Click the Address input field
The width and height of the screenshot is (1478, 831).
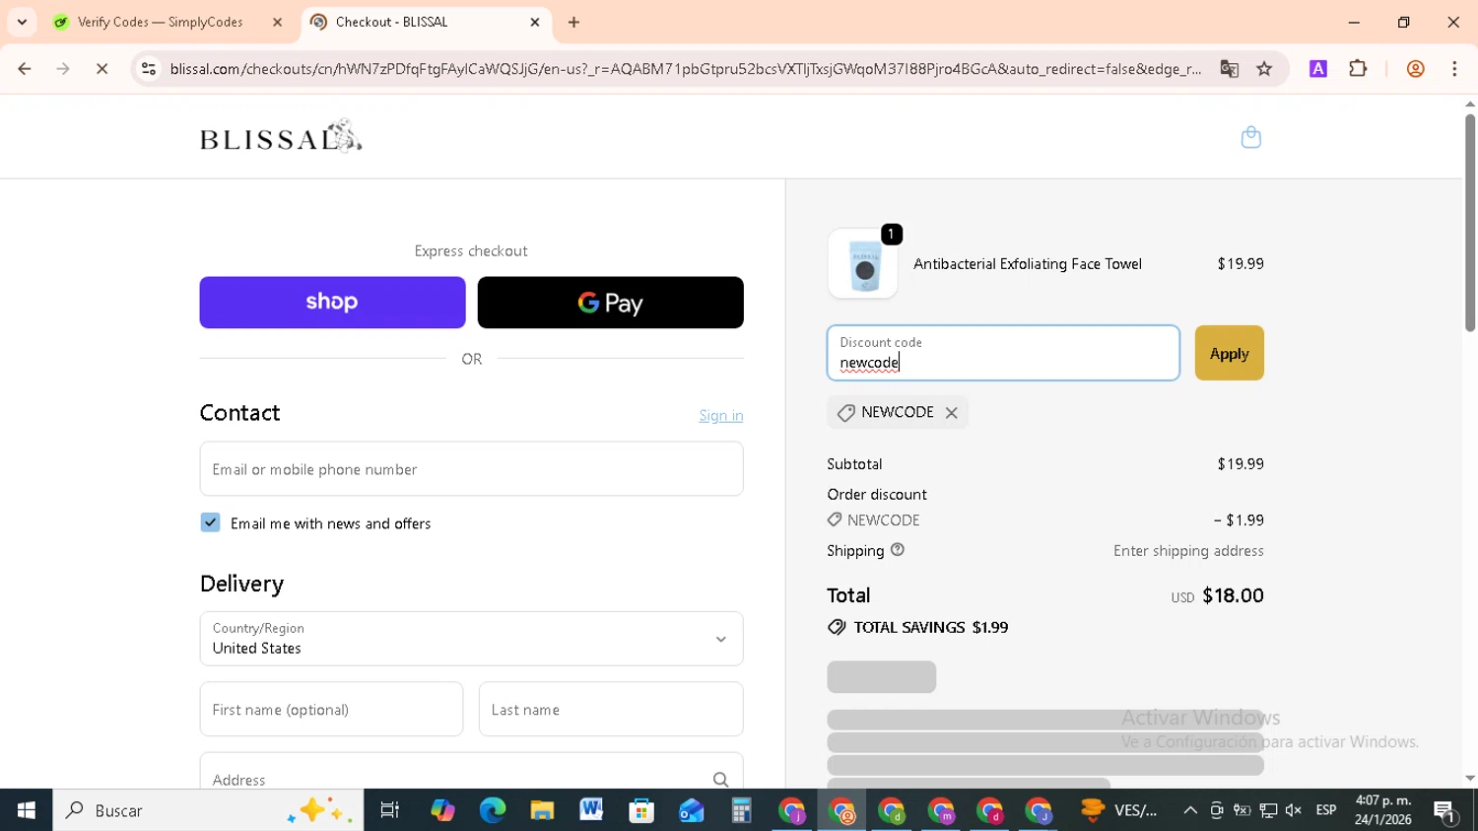coord(471,772)
